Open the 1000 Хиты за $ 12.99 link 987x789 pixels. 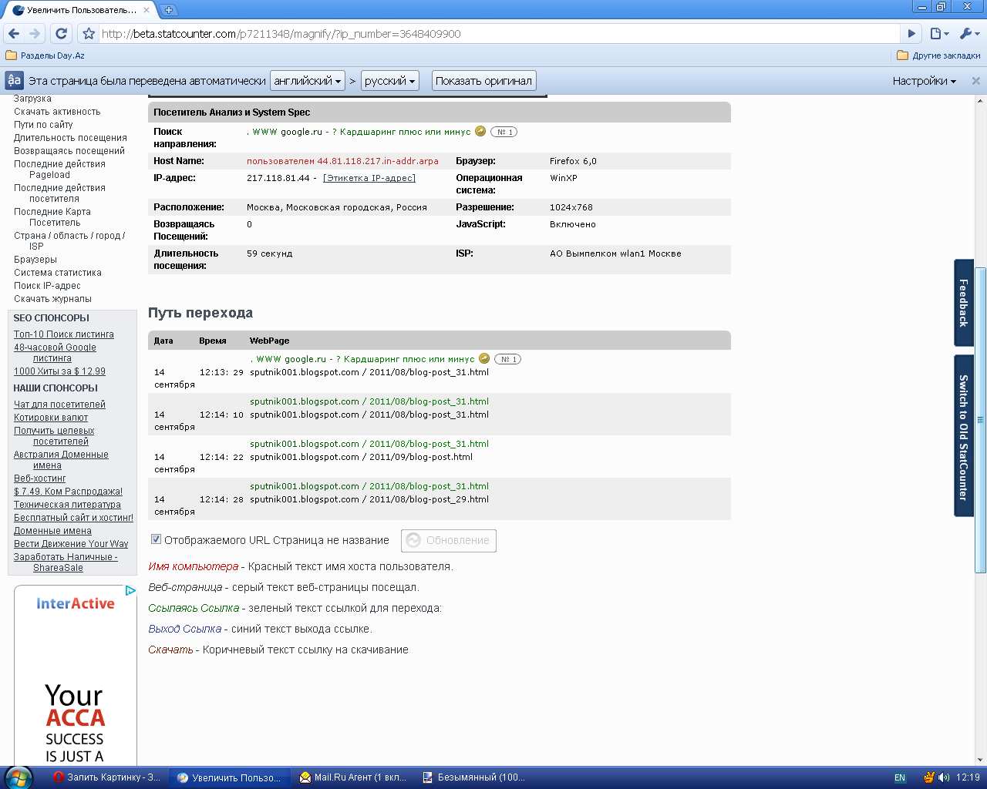(x=59, y=371)
